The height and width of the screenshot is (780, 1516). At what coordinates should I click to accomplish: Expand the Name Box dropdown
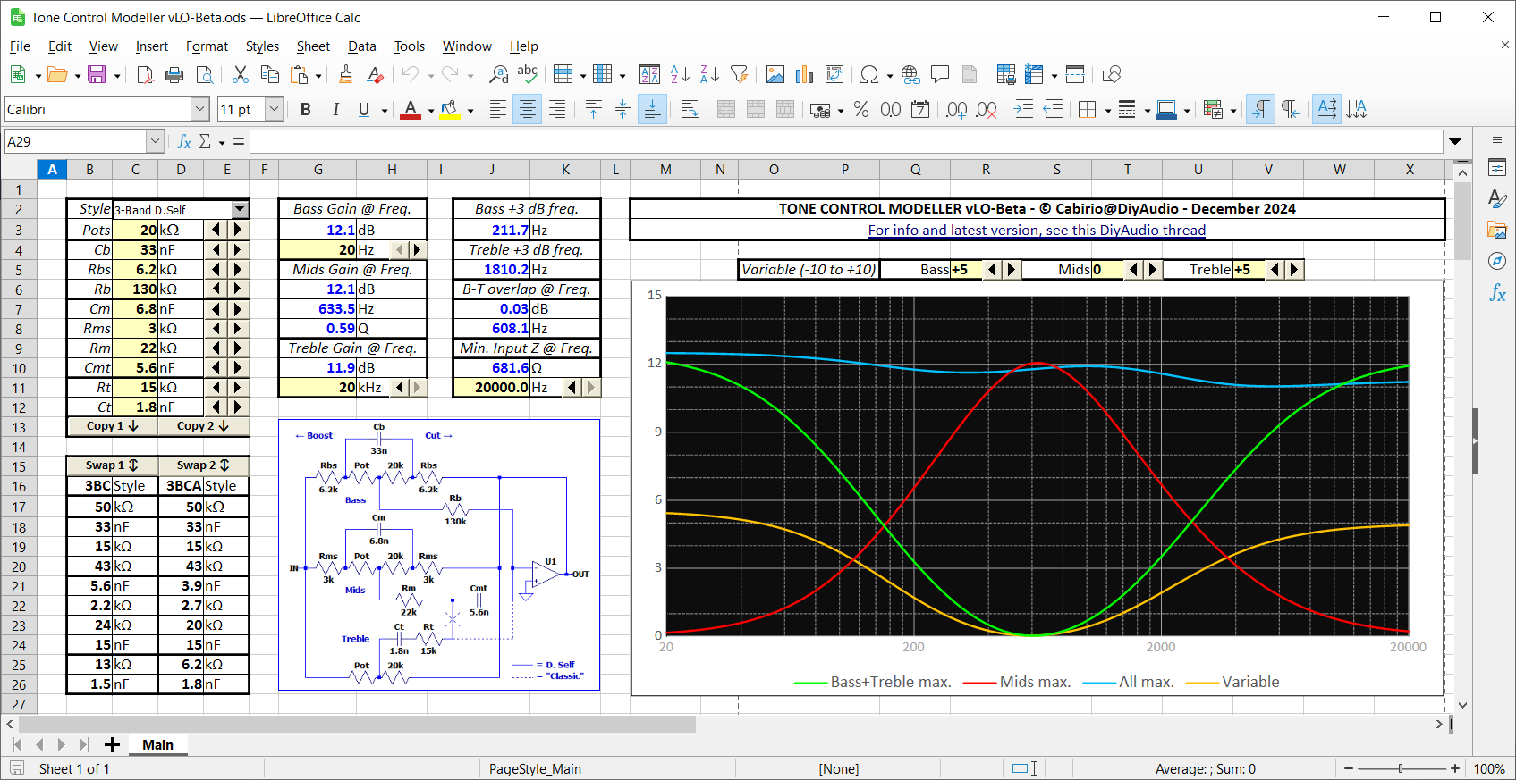point(155,141)
